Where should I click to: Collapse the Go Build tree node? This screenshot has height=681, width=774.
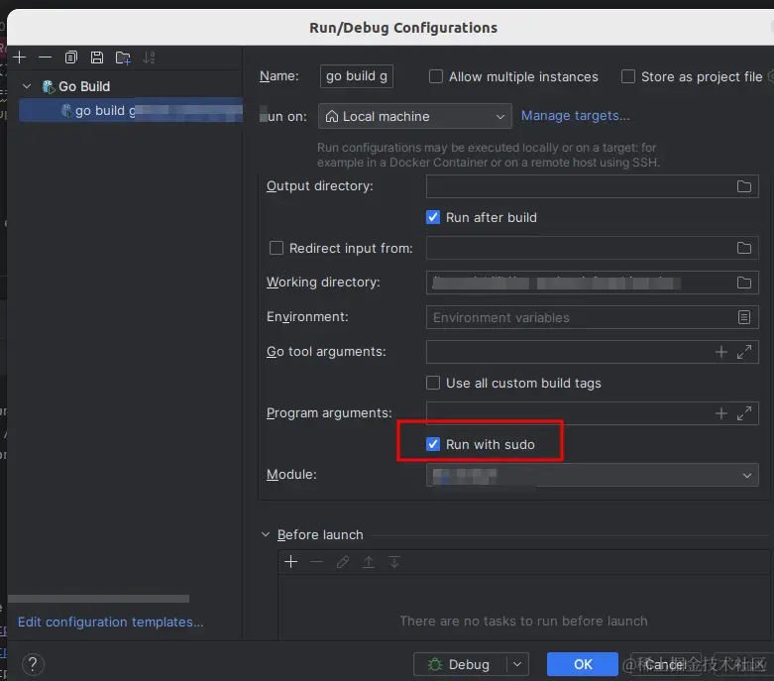coord(27,86)
